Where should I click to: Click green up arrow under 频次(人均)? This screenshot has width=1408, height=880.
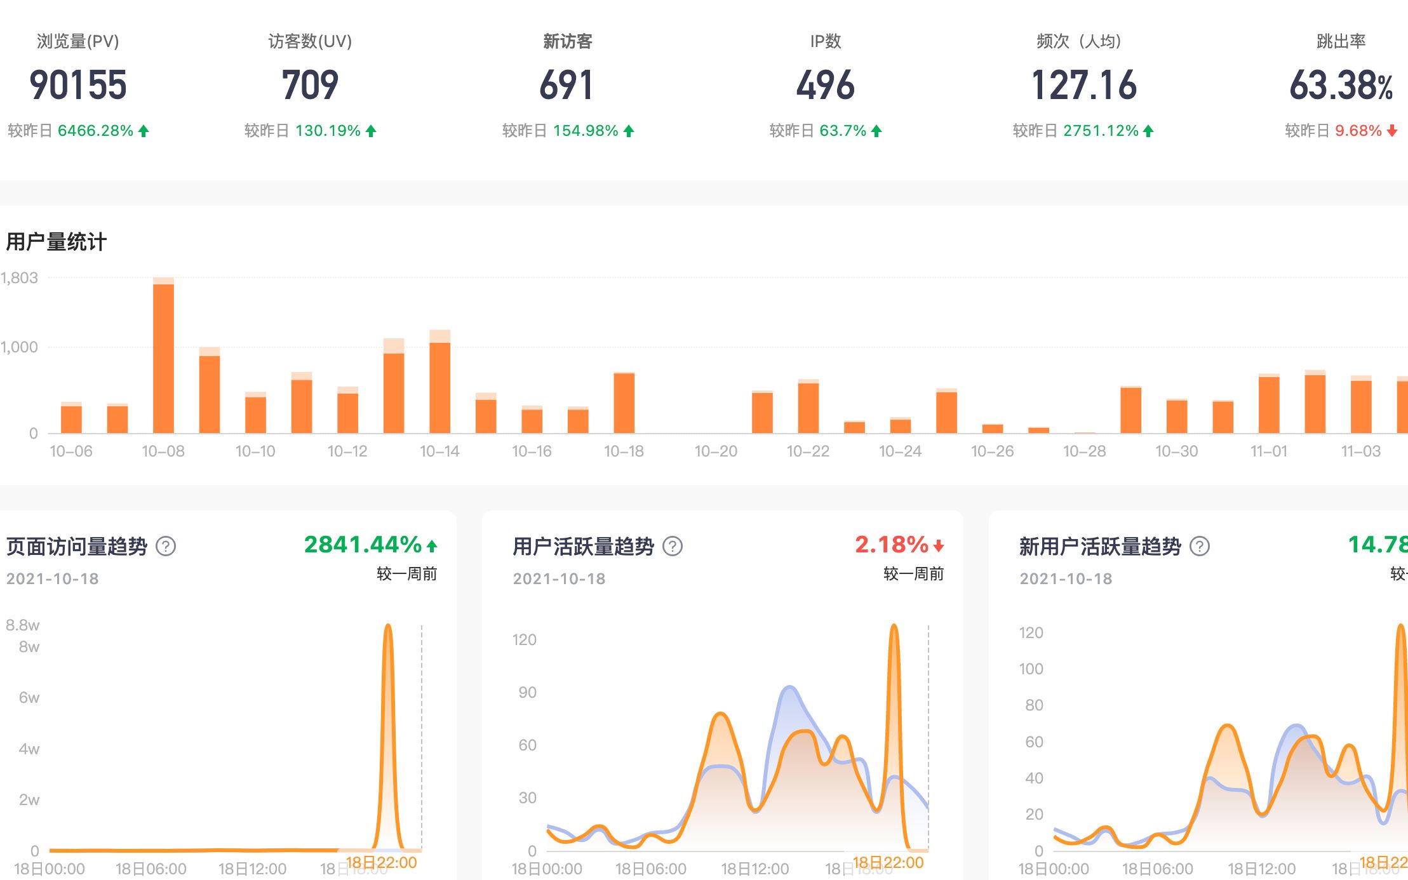1148,131
